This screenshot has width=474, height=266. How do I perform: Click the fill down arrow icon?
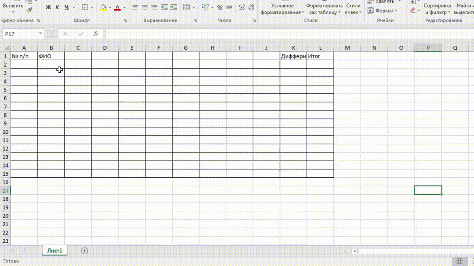pyautogui.click(x=413, y=2)
